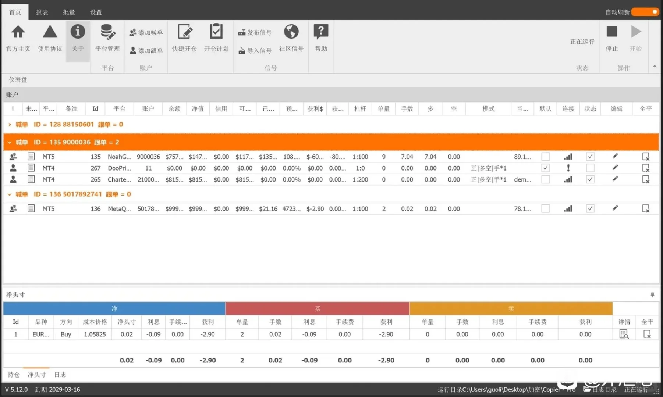Viewport: 663px width, 397px height.
Task: Switch to the 批量 ribbon tab
Action: [x=69, y=12]
